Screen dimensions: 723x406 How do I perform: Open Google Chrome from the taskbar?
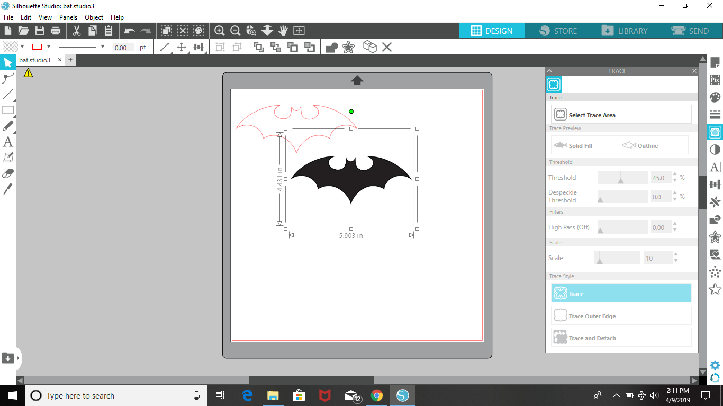pos(377,395)
